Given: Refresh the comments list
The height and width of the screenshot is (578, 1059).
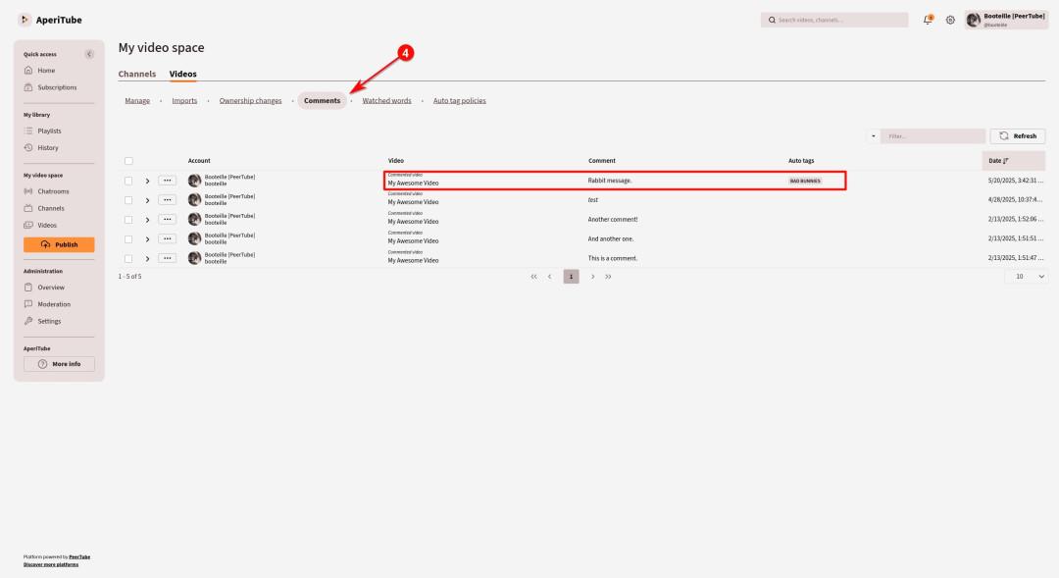Looking at the screenshot, I should (x=1017, y=136).
